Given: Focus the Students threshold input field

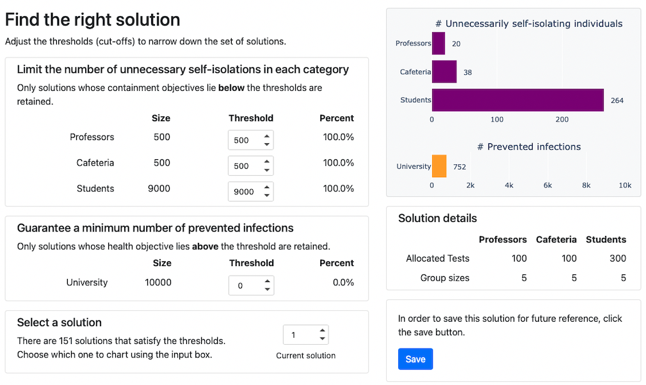Looking at the screenshot, I should 244,191.
